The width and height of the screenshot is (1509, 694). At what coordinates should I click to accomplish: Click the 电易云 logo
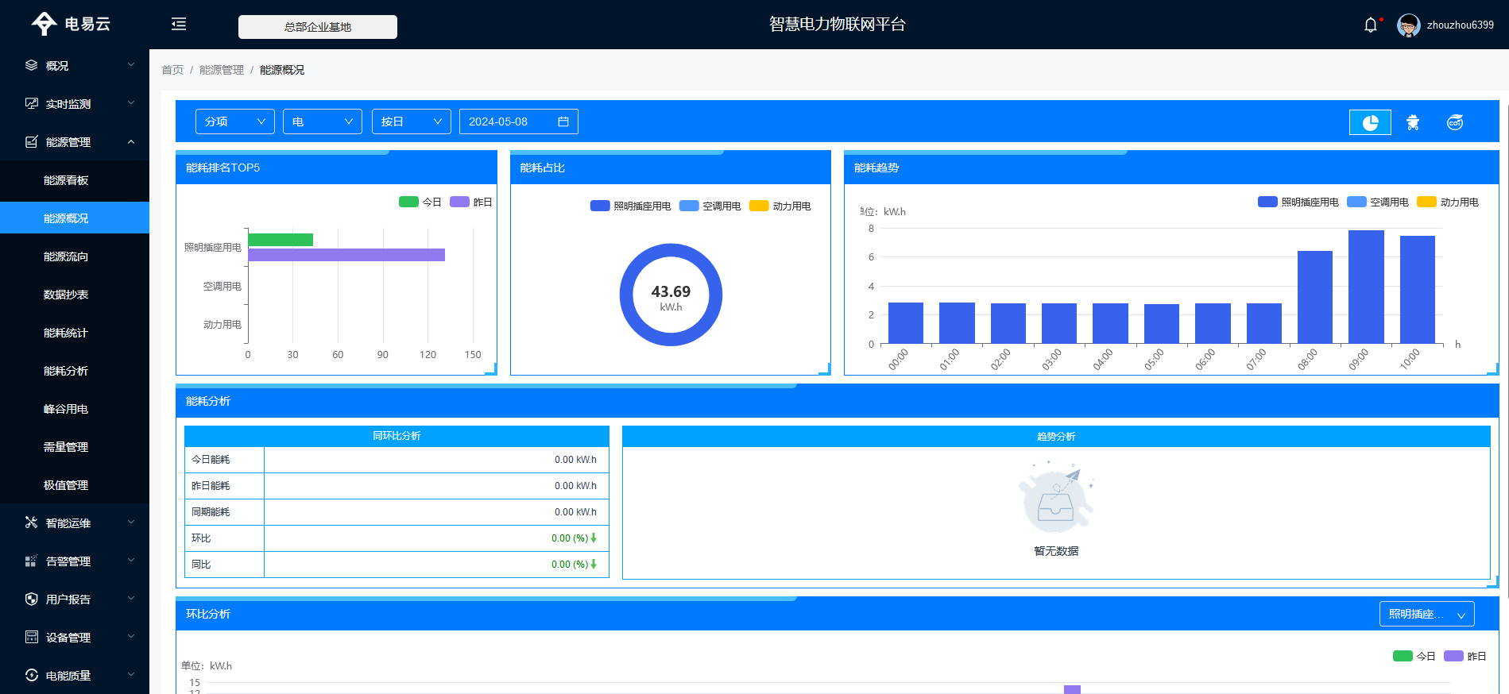tap(70, 24)
